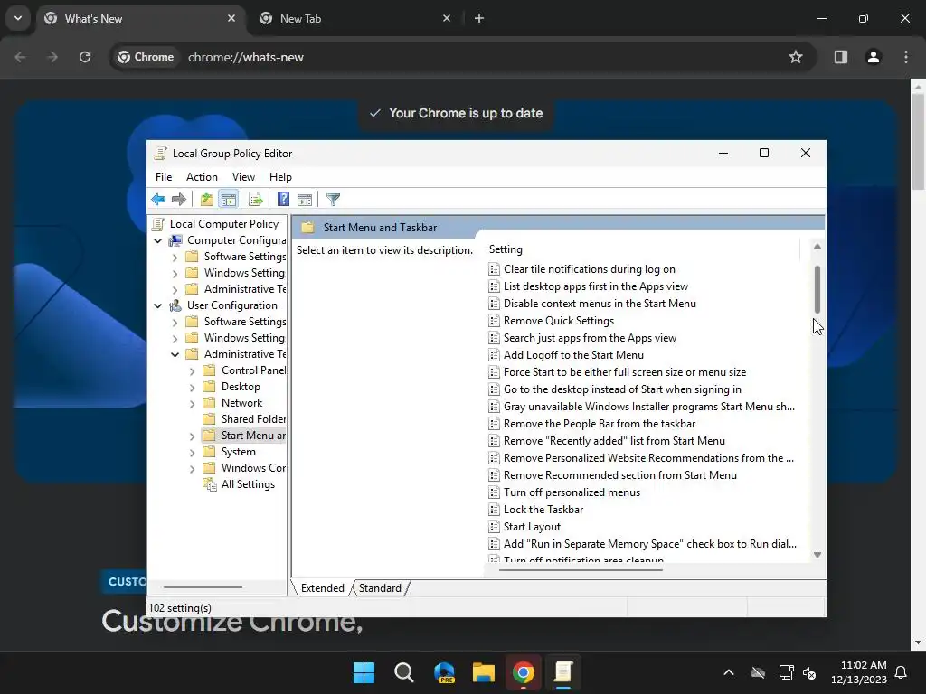The width and height of the screenshot is (926, 694).
Task: Open File Explorer from taskbar
Action: (x=484, y=672)
